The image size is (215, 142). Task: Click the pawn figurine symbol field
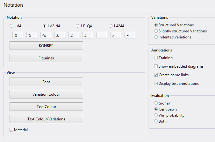(x=88, y=35)
